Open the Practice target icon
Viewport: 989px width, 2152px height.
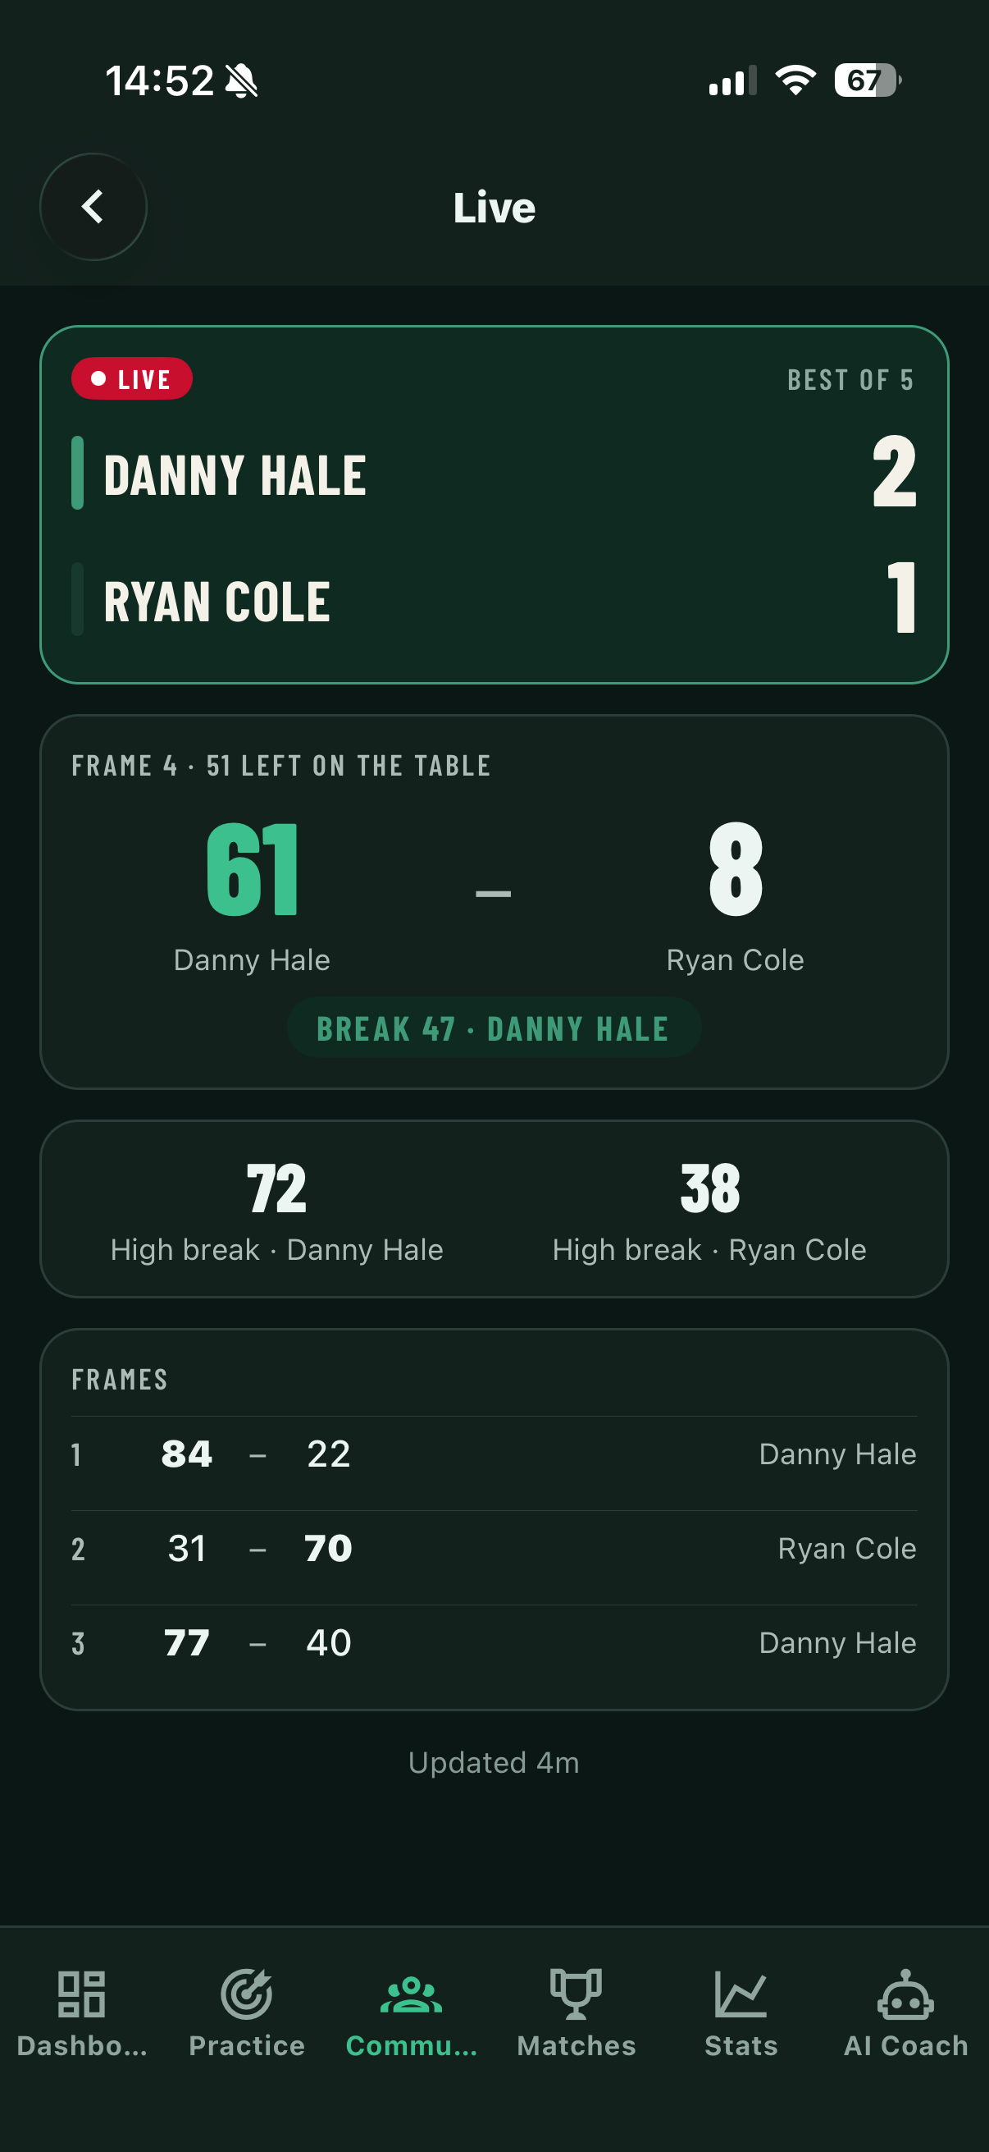tap(247, 1994)
